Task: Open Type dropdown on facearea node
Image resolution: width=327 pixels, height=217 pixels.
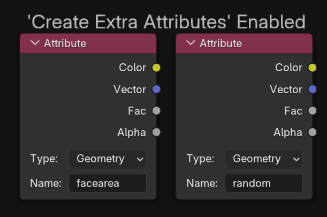Action: point(108,159)
